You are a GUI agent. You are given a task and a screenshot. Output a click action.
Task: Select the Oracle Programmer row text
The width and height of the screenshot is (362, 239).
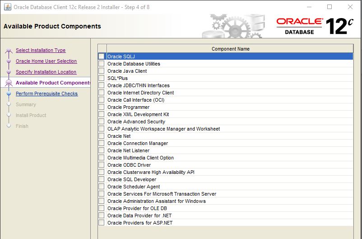click(128, 107)
